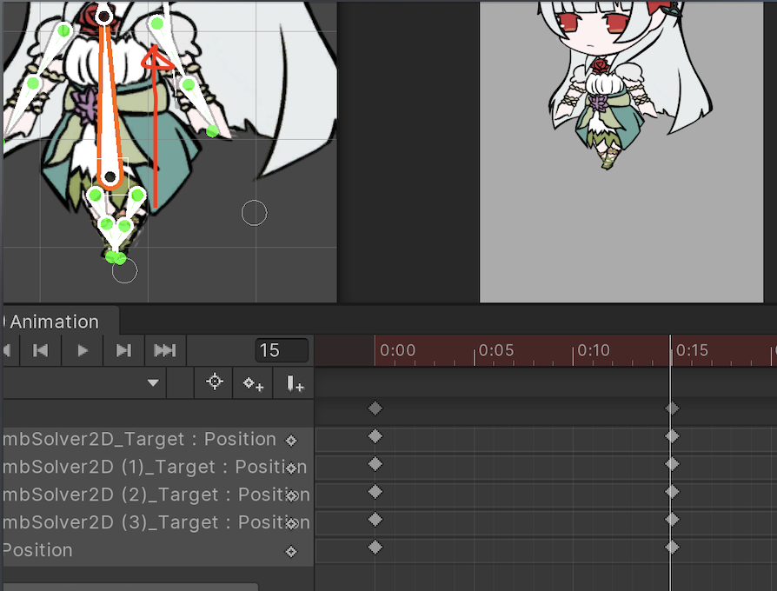Select the LimbSolver2D_Target : Position property row
The image size is (777, 591).
click(x=157, y=440)
